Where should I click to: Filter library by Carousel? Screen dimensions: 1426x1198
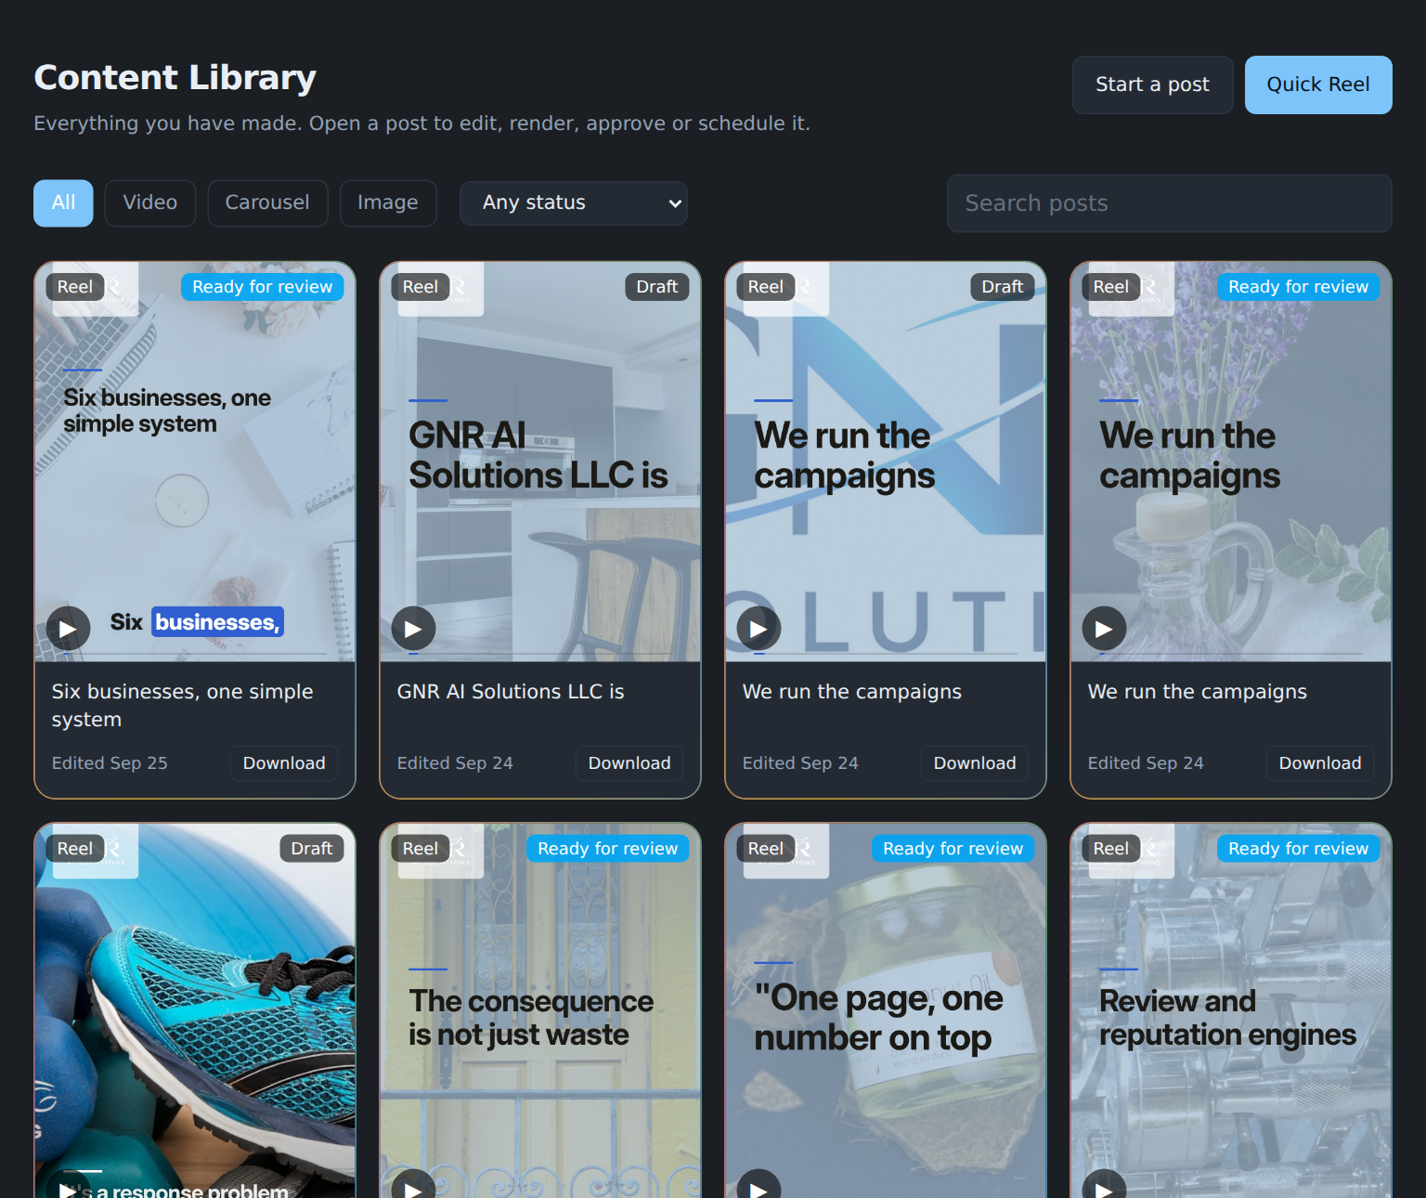point(267,202)
